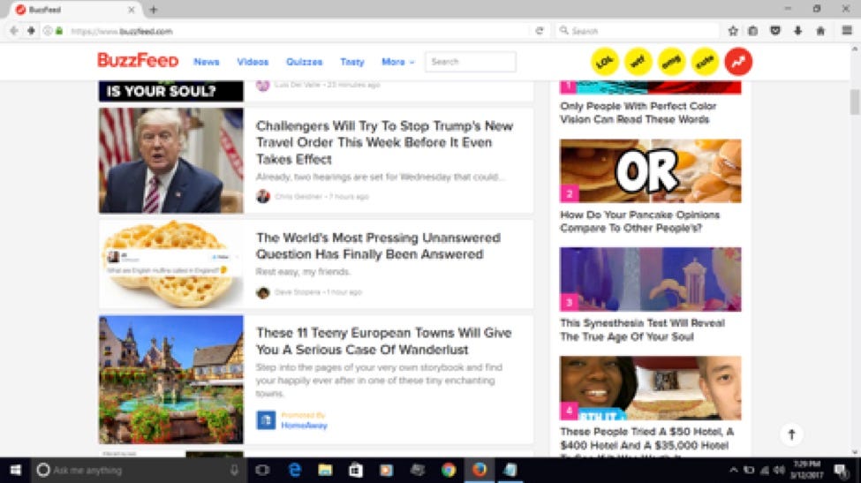
Task: Visit the HomeAway sponsor link
Action: [x=304, y=426]
